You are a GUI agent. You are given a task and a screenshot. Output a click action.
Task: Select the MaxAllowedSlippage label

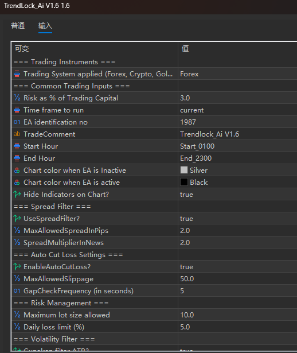(x=58, y=279)
